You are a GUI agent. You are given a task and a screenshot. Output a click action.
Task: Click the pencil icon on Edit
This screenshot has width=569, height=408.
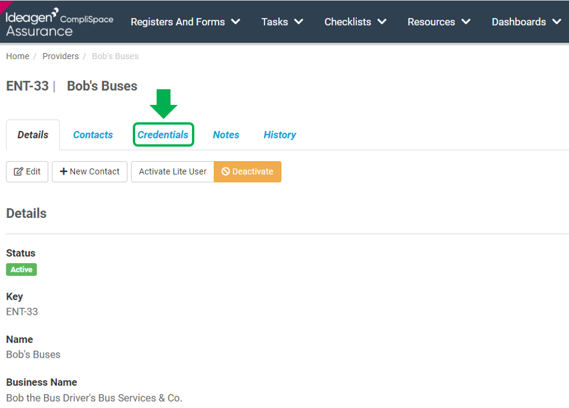coord(19,172)
